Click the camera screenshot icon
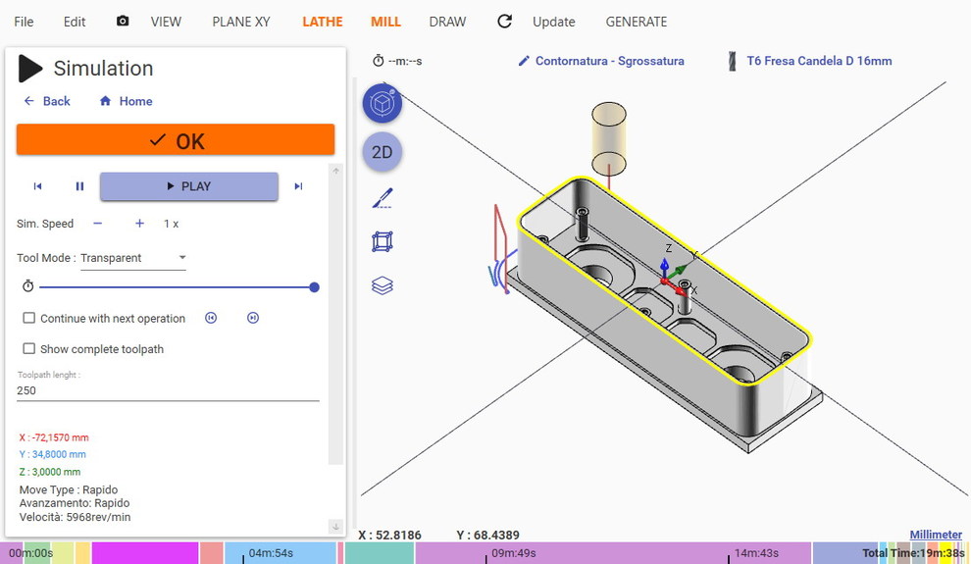The height and width of the screenshot is (564, 971). click(123, 21)
